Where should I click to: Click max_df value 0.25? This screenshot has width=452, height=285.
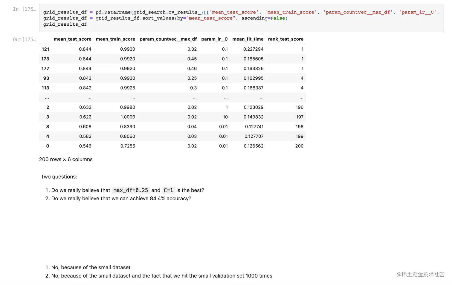click(192, 78)
